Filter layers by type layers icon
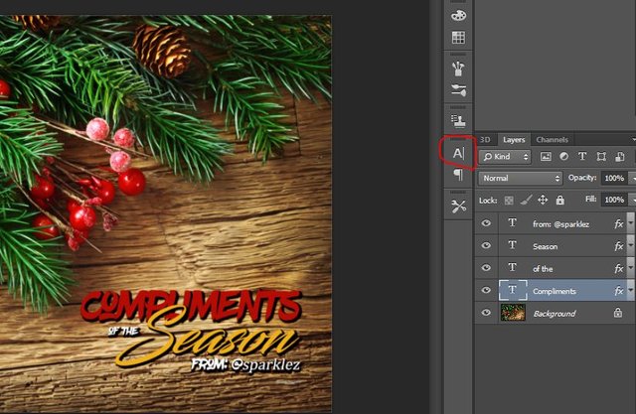Screen dimensions: 636x414 (582, 156)
